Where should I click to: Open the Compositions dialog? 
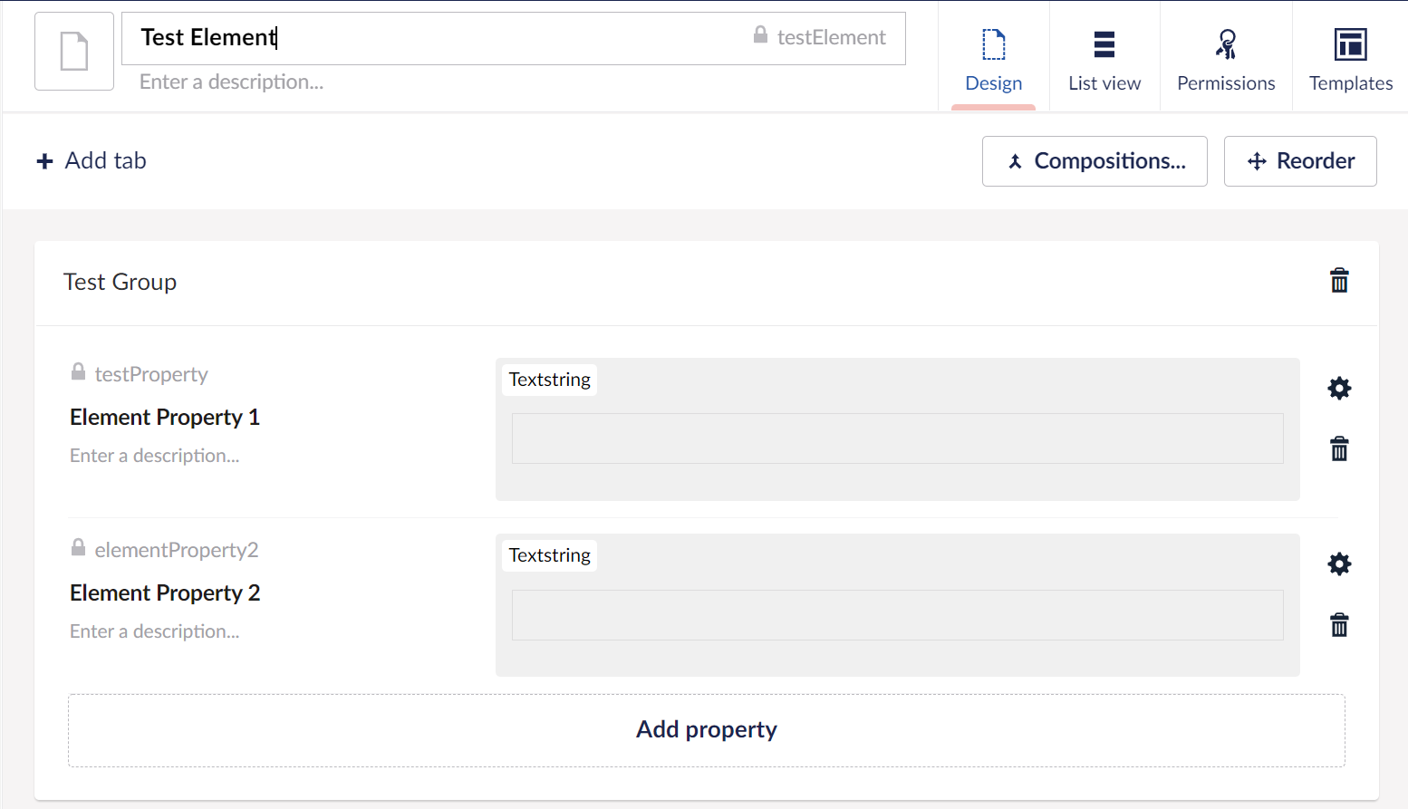(x=1094, y=161)
